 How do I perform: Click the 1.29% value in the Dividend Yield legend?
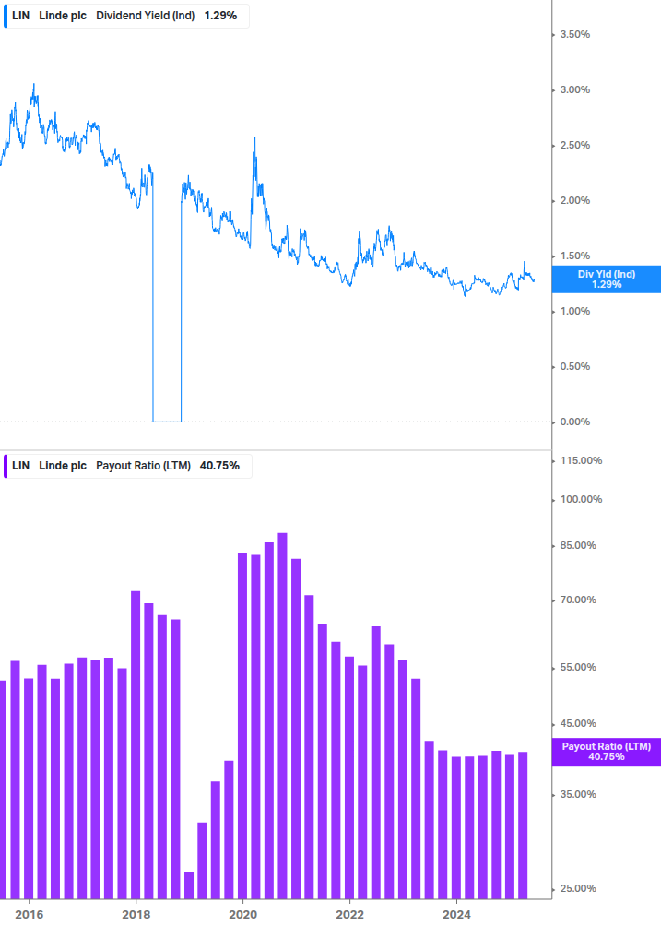click(x=220, y=16)
